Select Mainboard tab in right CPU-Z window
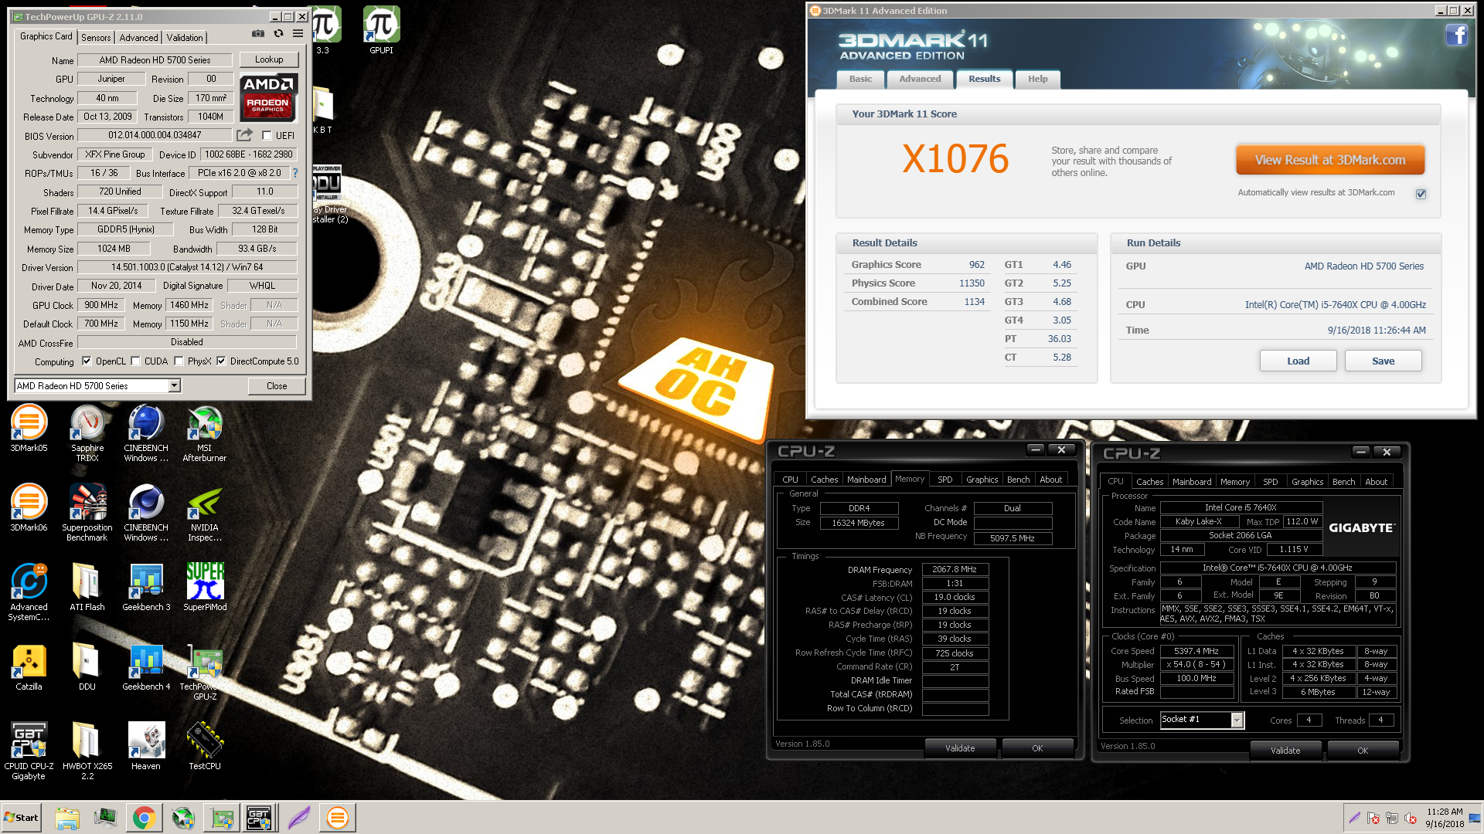 (1192, 482)
